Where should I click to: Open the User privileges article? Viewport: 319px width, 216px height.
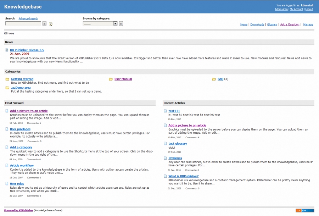tap(20, 129)
